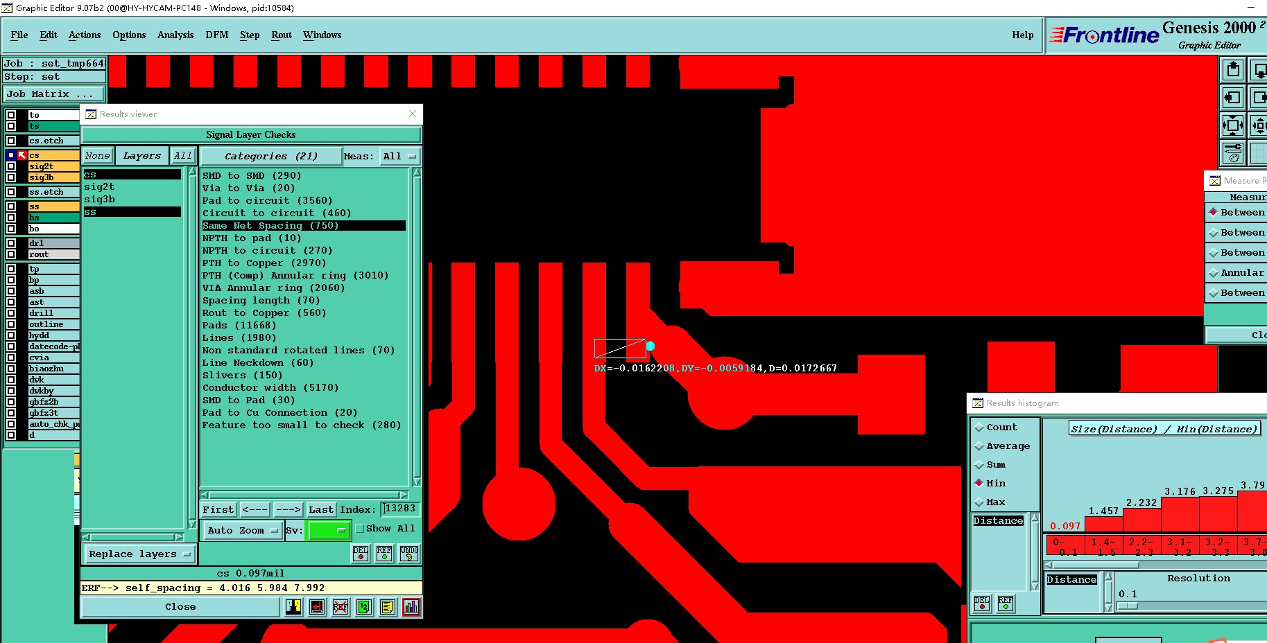Click DEL icon in Results histogram

[982, 604]
